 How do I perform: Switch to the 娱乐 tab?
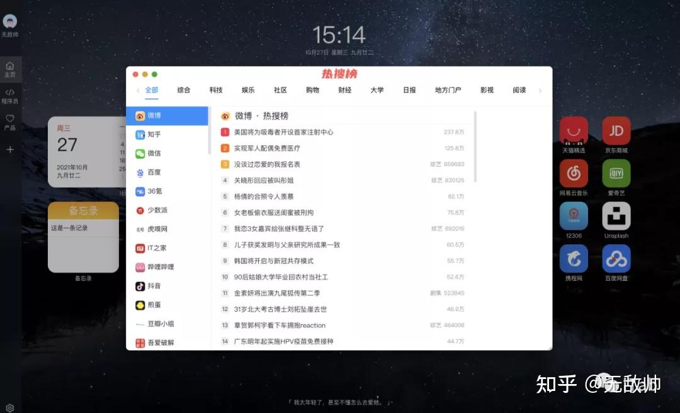click(248, 90)
